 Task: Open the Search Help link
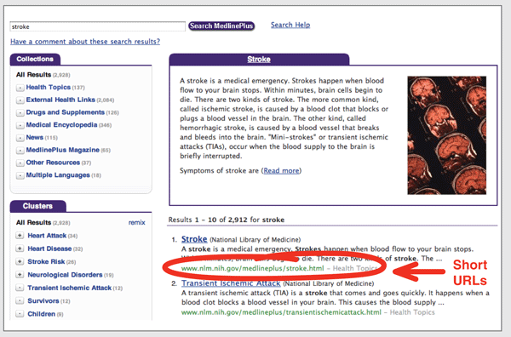pyautogui.click(x=290, y=25)
